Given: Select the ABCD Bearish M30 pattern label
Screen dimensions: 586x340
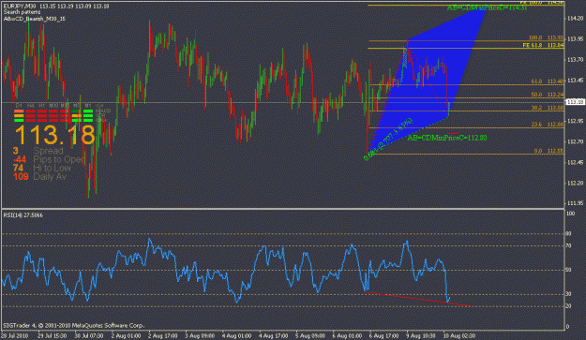Looking at the screenshot, I should [x=35, y=19].
